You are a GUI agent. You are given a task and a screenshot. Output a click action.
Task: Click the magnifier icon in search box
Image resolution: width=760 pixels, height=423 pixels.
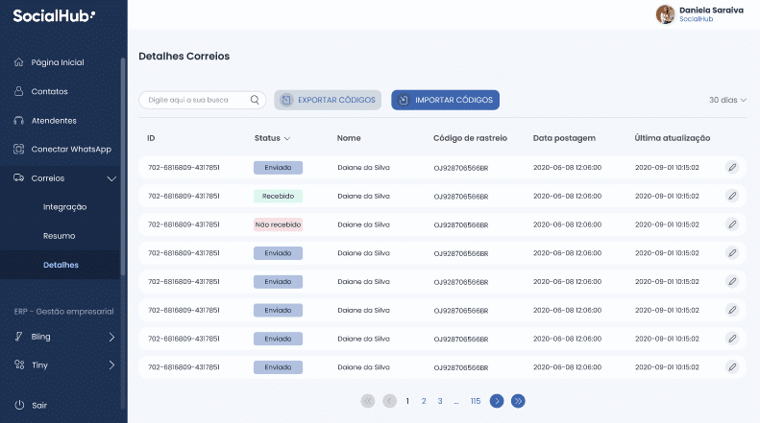pos(256,100)
